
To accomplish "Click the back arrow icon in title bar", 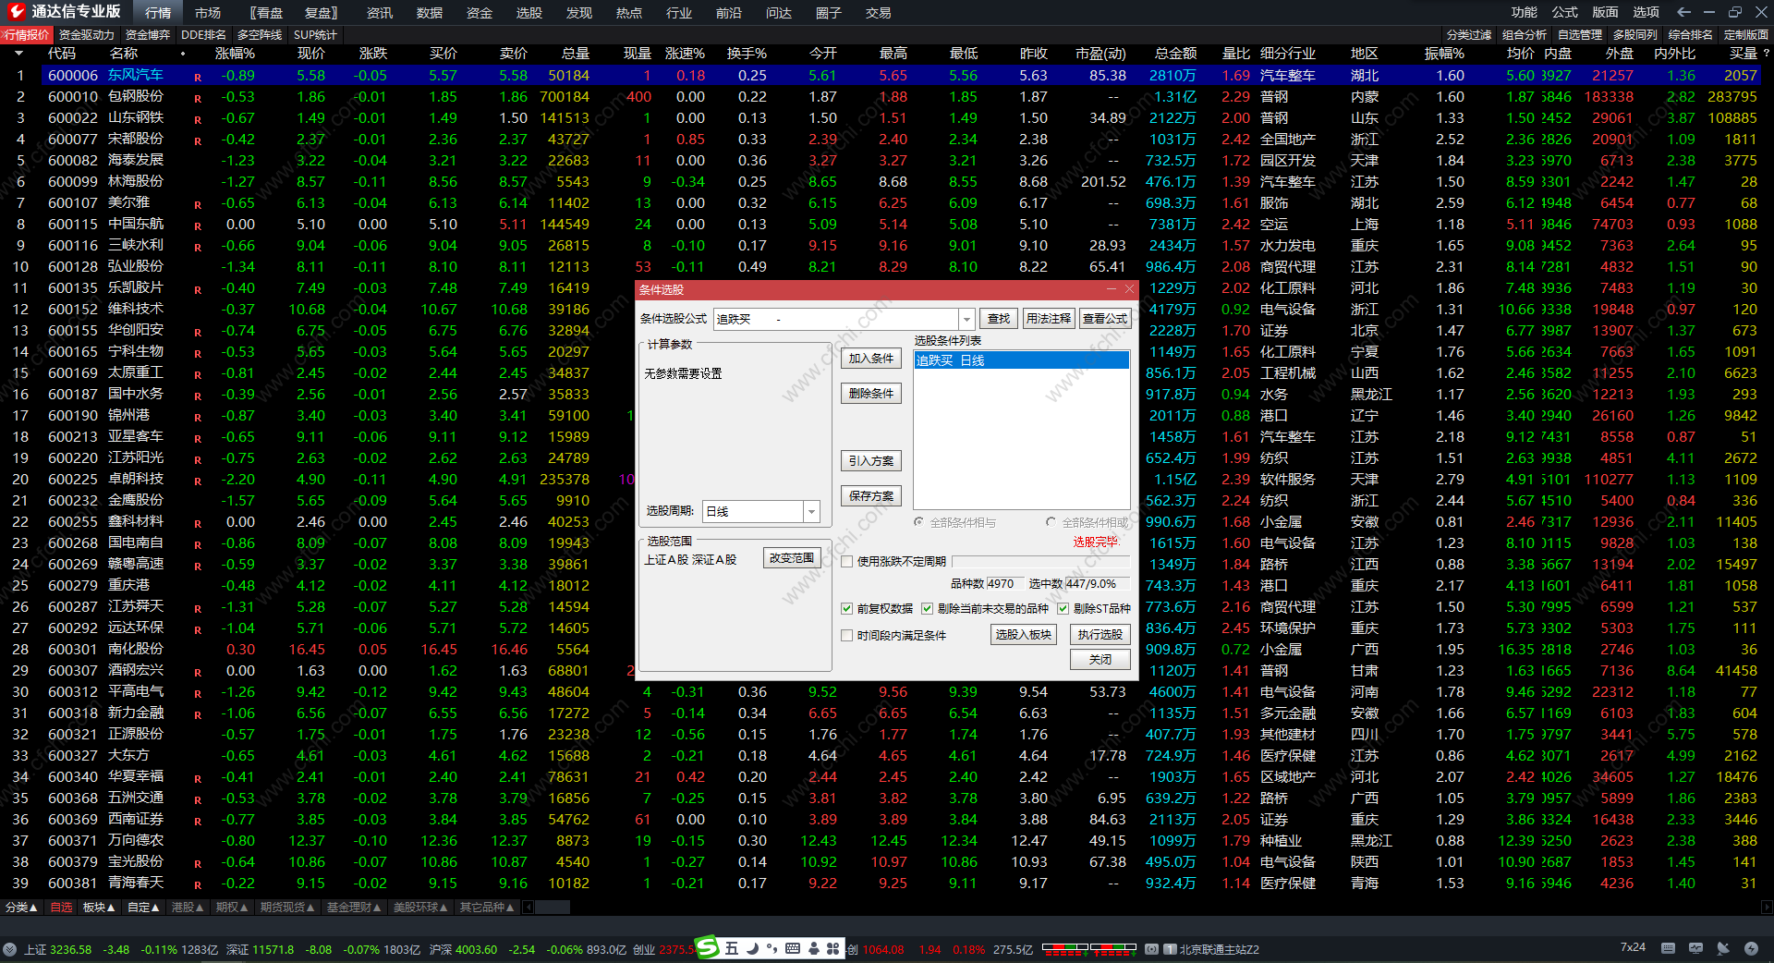I will tap(1683, 12).
